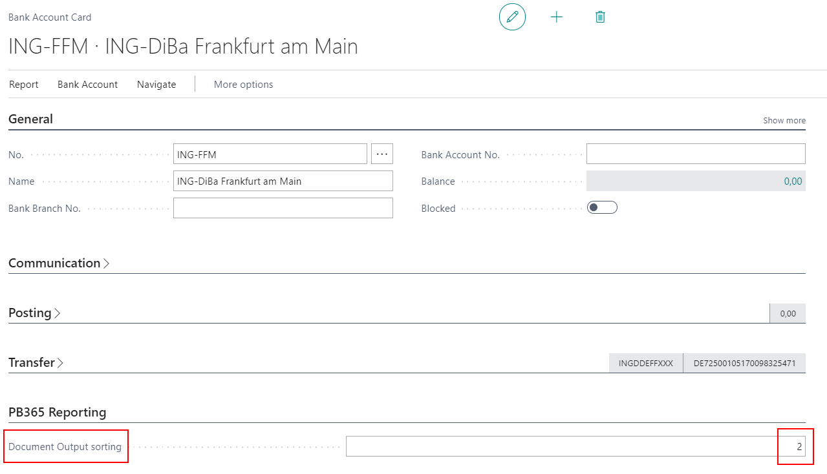This screenshot has width=827, height=474.
Task: Open More options menu
Action: (243, 85)
